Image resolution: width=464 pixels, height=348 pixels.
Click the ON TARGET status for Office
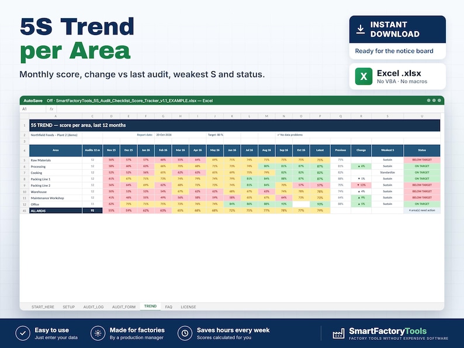(x=422, y=204)
